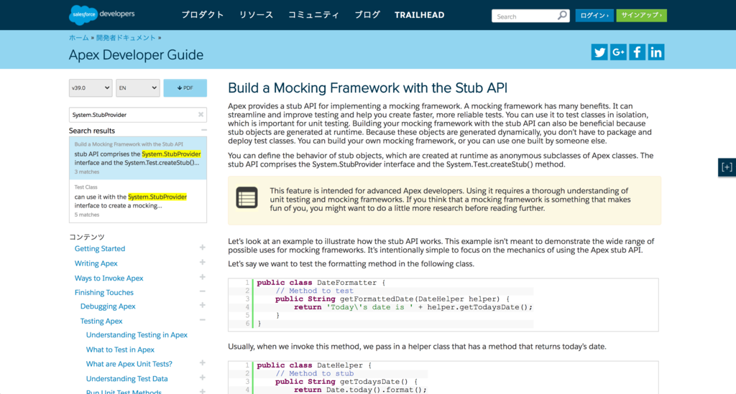Open Finishing Touches in contents

point(104,292)
